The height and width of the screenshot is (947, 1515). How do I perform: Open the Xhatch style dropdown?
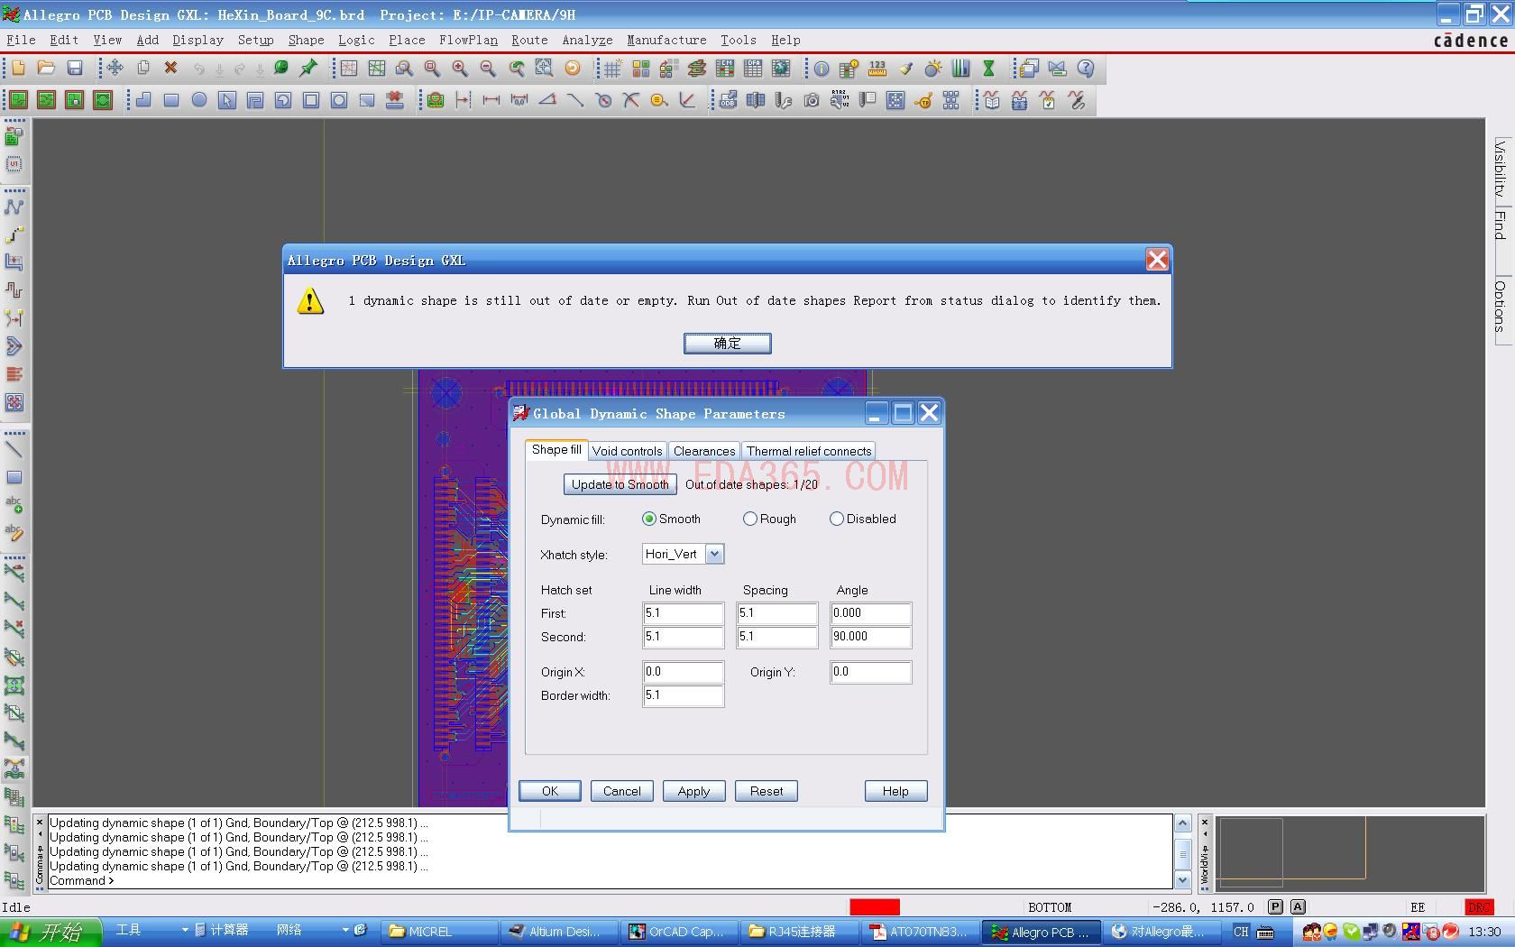click(x=714, y=554)
